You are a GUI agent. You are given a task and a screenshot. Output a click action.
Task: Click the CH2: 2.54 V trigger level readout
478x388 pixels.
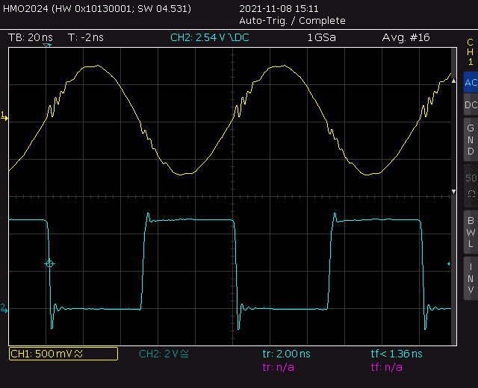pyautogui.click(x=210, y=37)
